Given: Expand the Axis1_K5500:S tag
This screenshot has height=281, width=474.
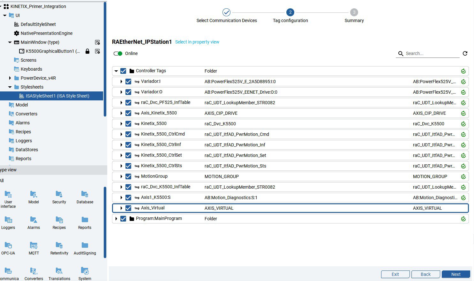Looking at the screenshot, I should click(x=121, y=198).
